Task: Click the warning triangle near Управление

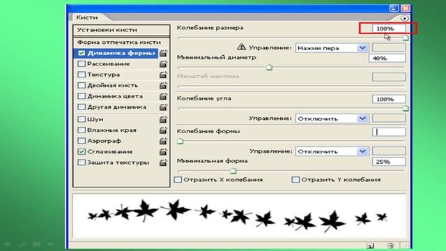Action: pyautogui.click(x=241, y=47)
